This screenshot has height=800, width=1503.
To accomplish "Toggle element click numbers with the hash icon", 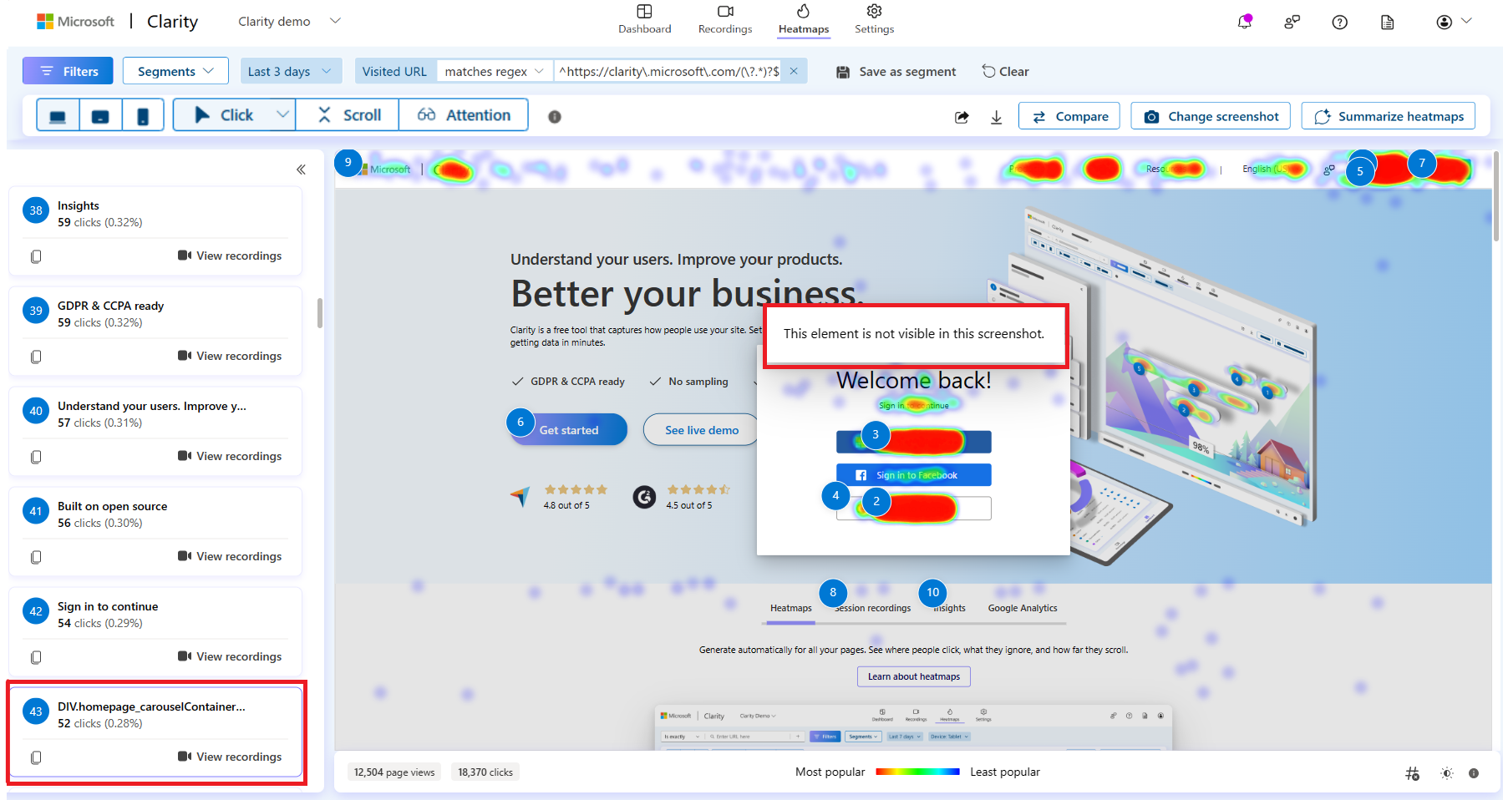I will pyautogui.click(x=1412, y=772).
